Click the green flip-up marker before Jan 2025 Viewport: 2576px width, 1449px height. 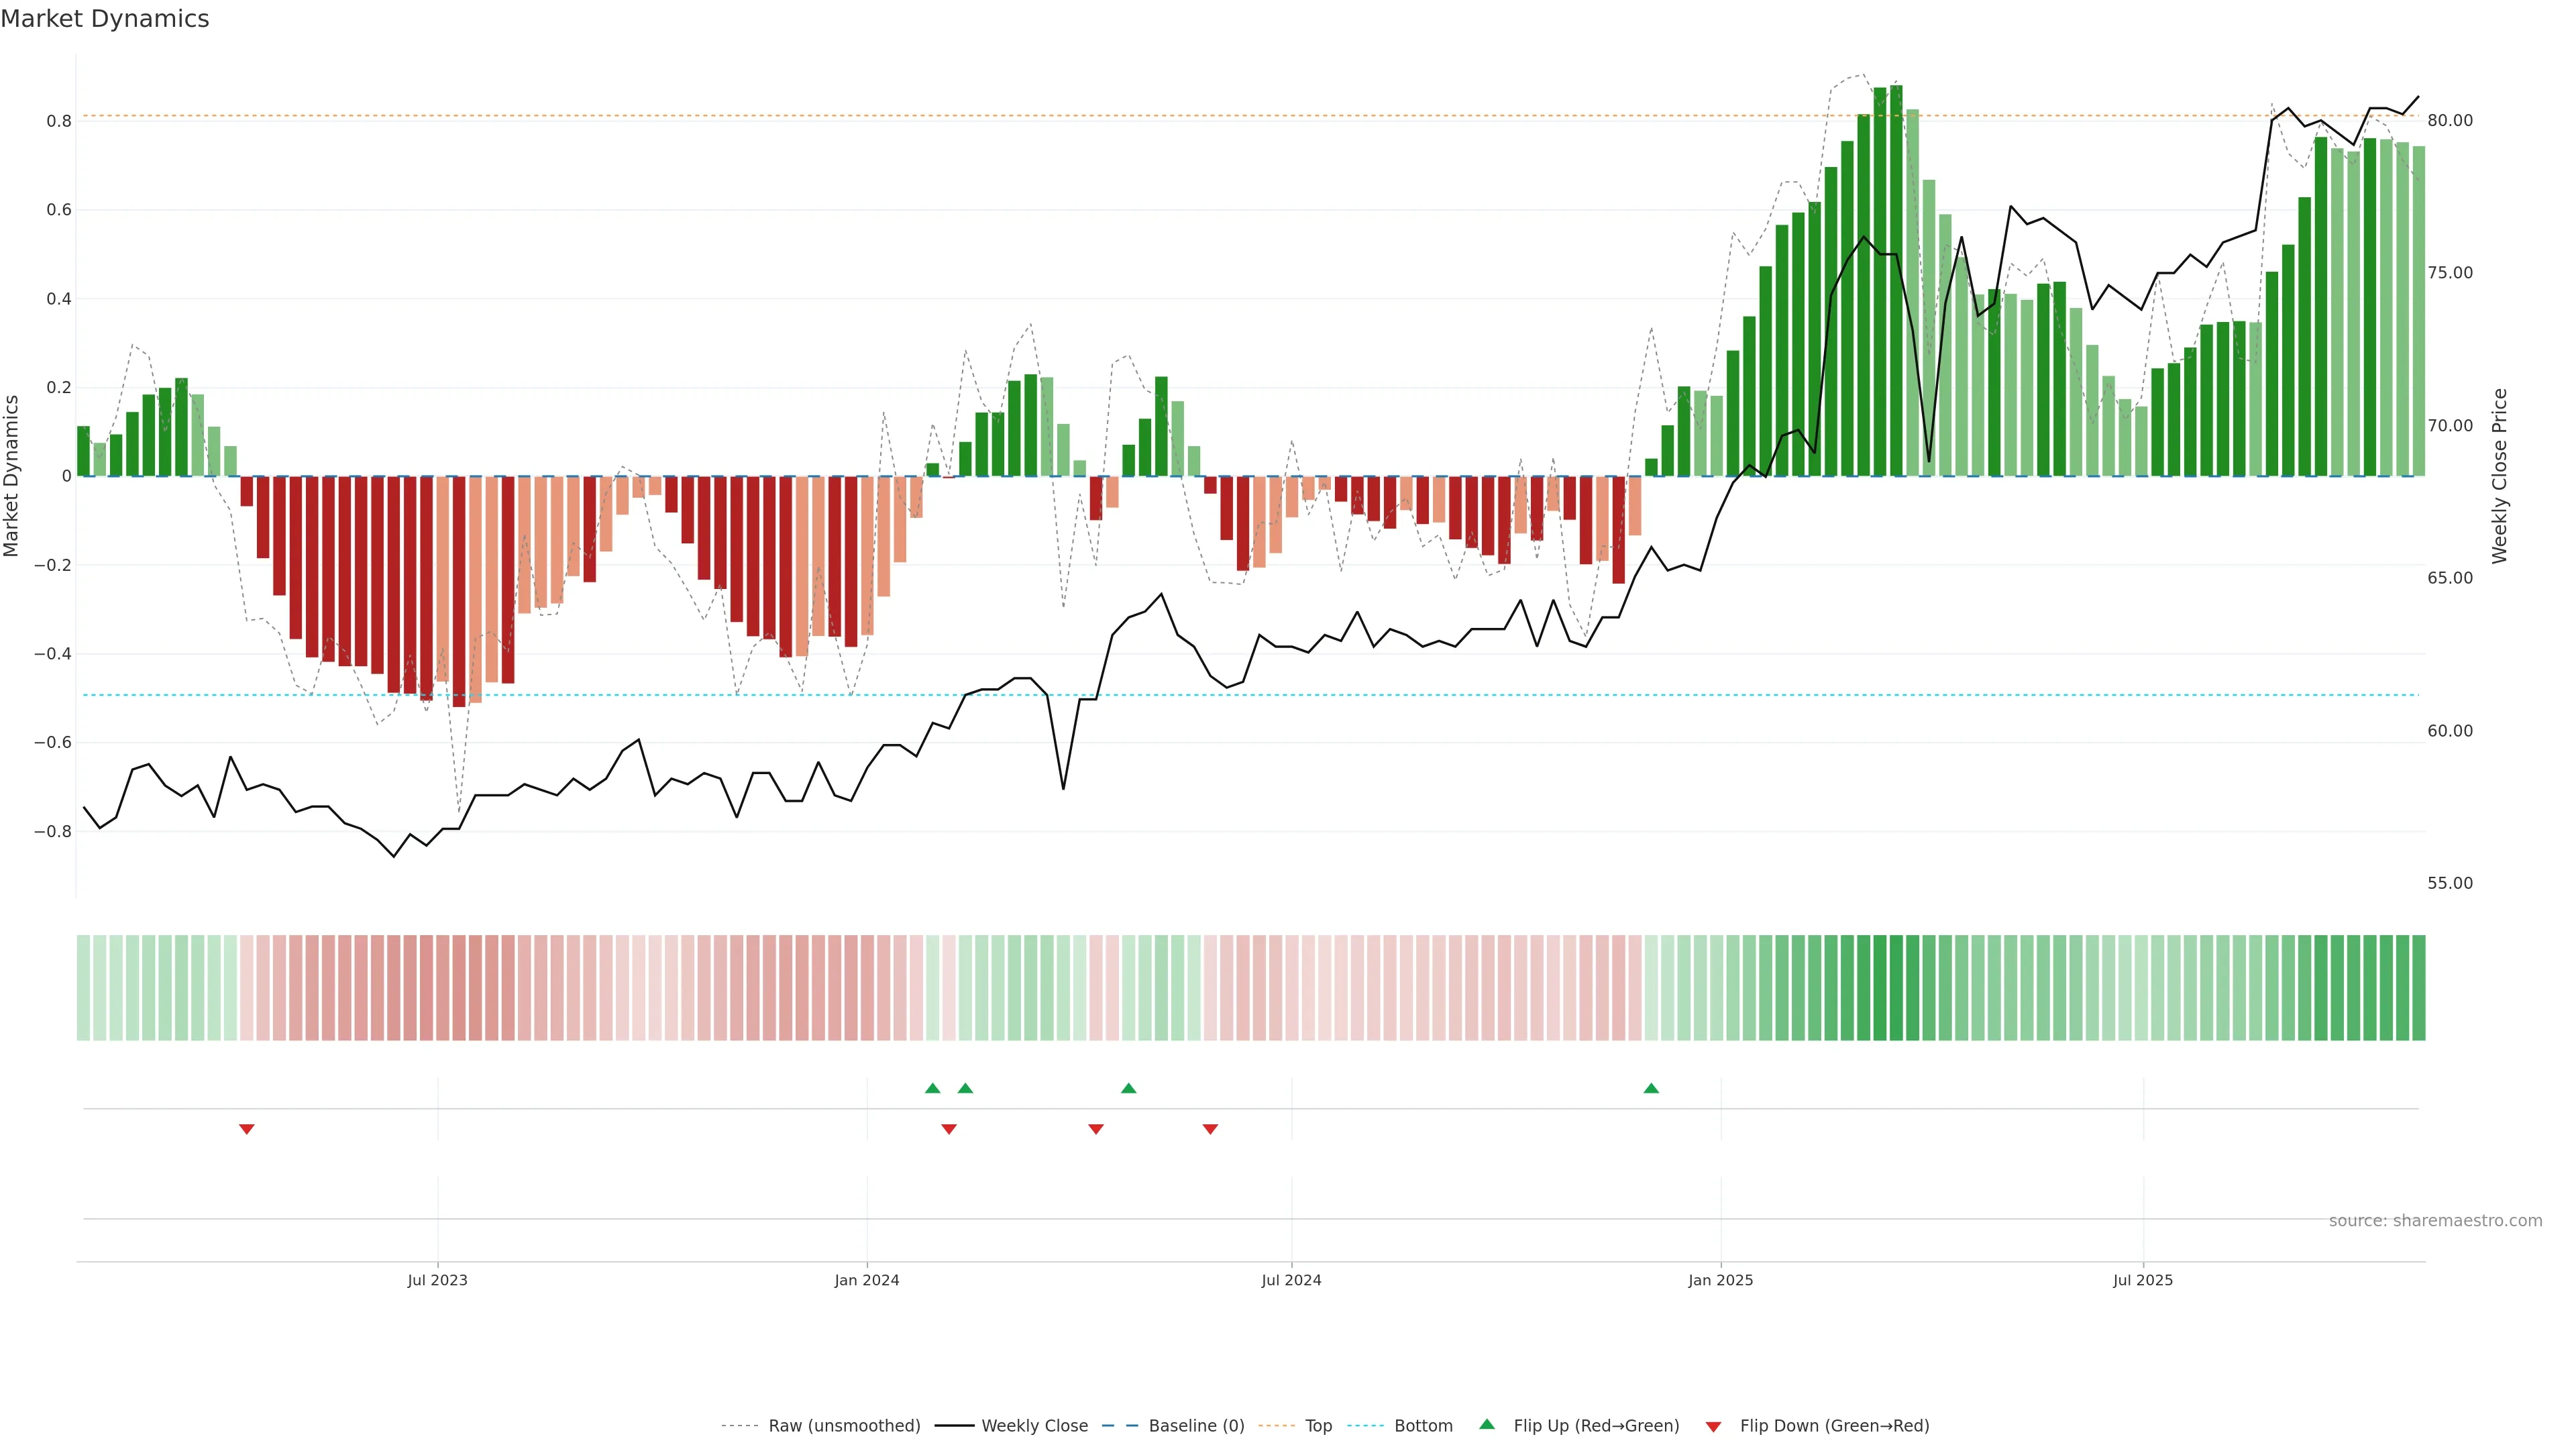[x=1651, y=1088]
